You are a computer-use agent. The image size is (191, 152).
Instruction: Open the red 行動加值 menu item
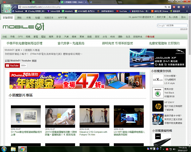pyautogui.click(x=150, y=37)
